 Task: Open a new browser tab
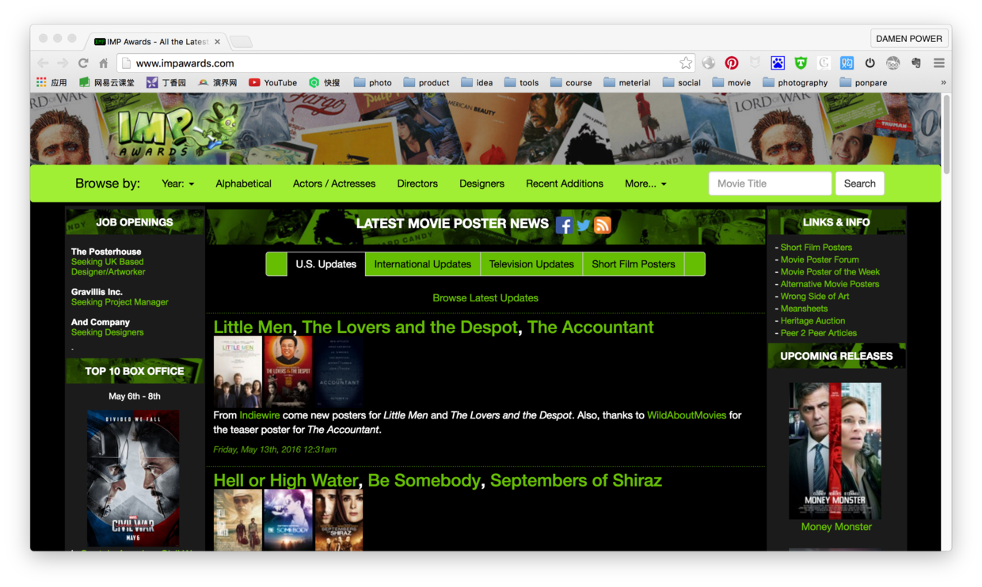241,41
